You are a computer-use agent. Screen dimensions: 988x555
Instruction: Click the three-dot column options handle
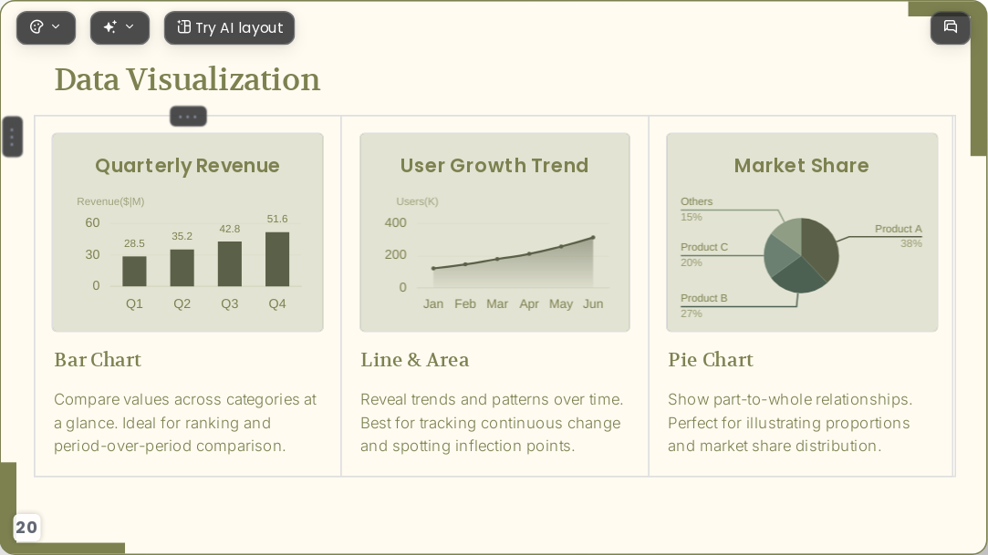tap(188, 117)
